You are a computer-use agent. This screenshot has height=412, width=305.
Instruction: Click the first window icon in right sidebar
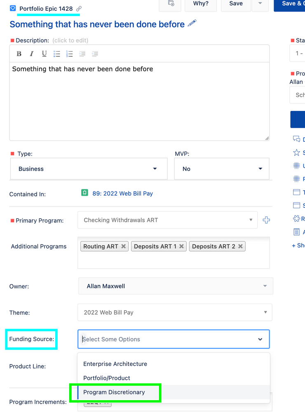coord(296,192)
